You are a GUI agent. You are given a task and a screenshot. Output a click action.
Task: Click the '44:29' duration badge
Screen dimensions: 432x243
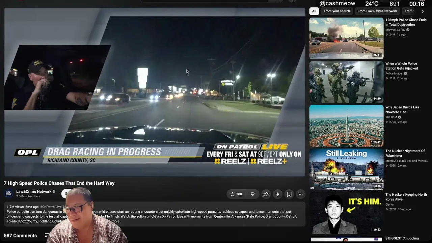pos(377,99)
